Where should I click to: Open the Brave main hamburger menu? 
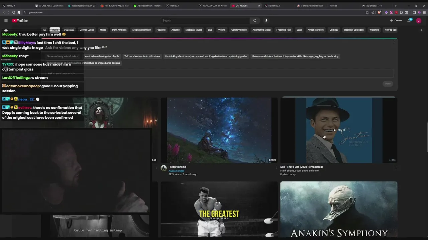tap(424, 12)
